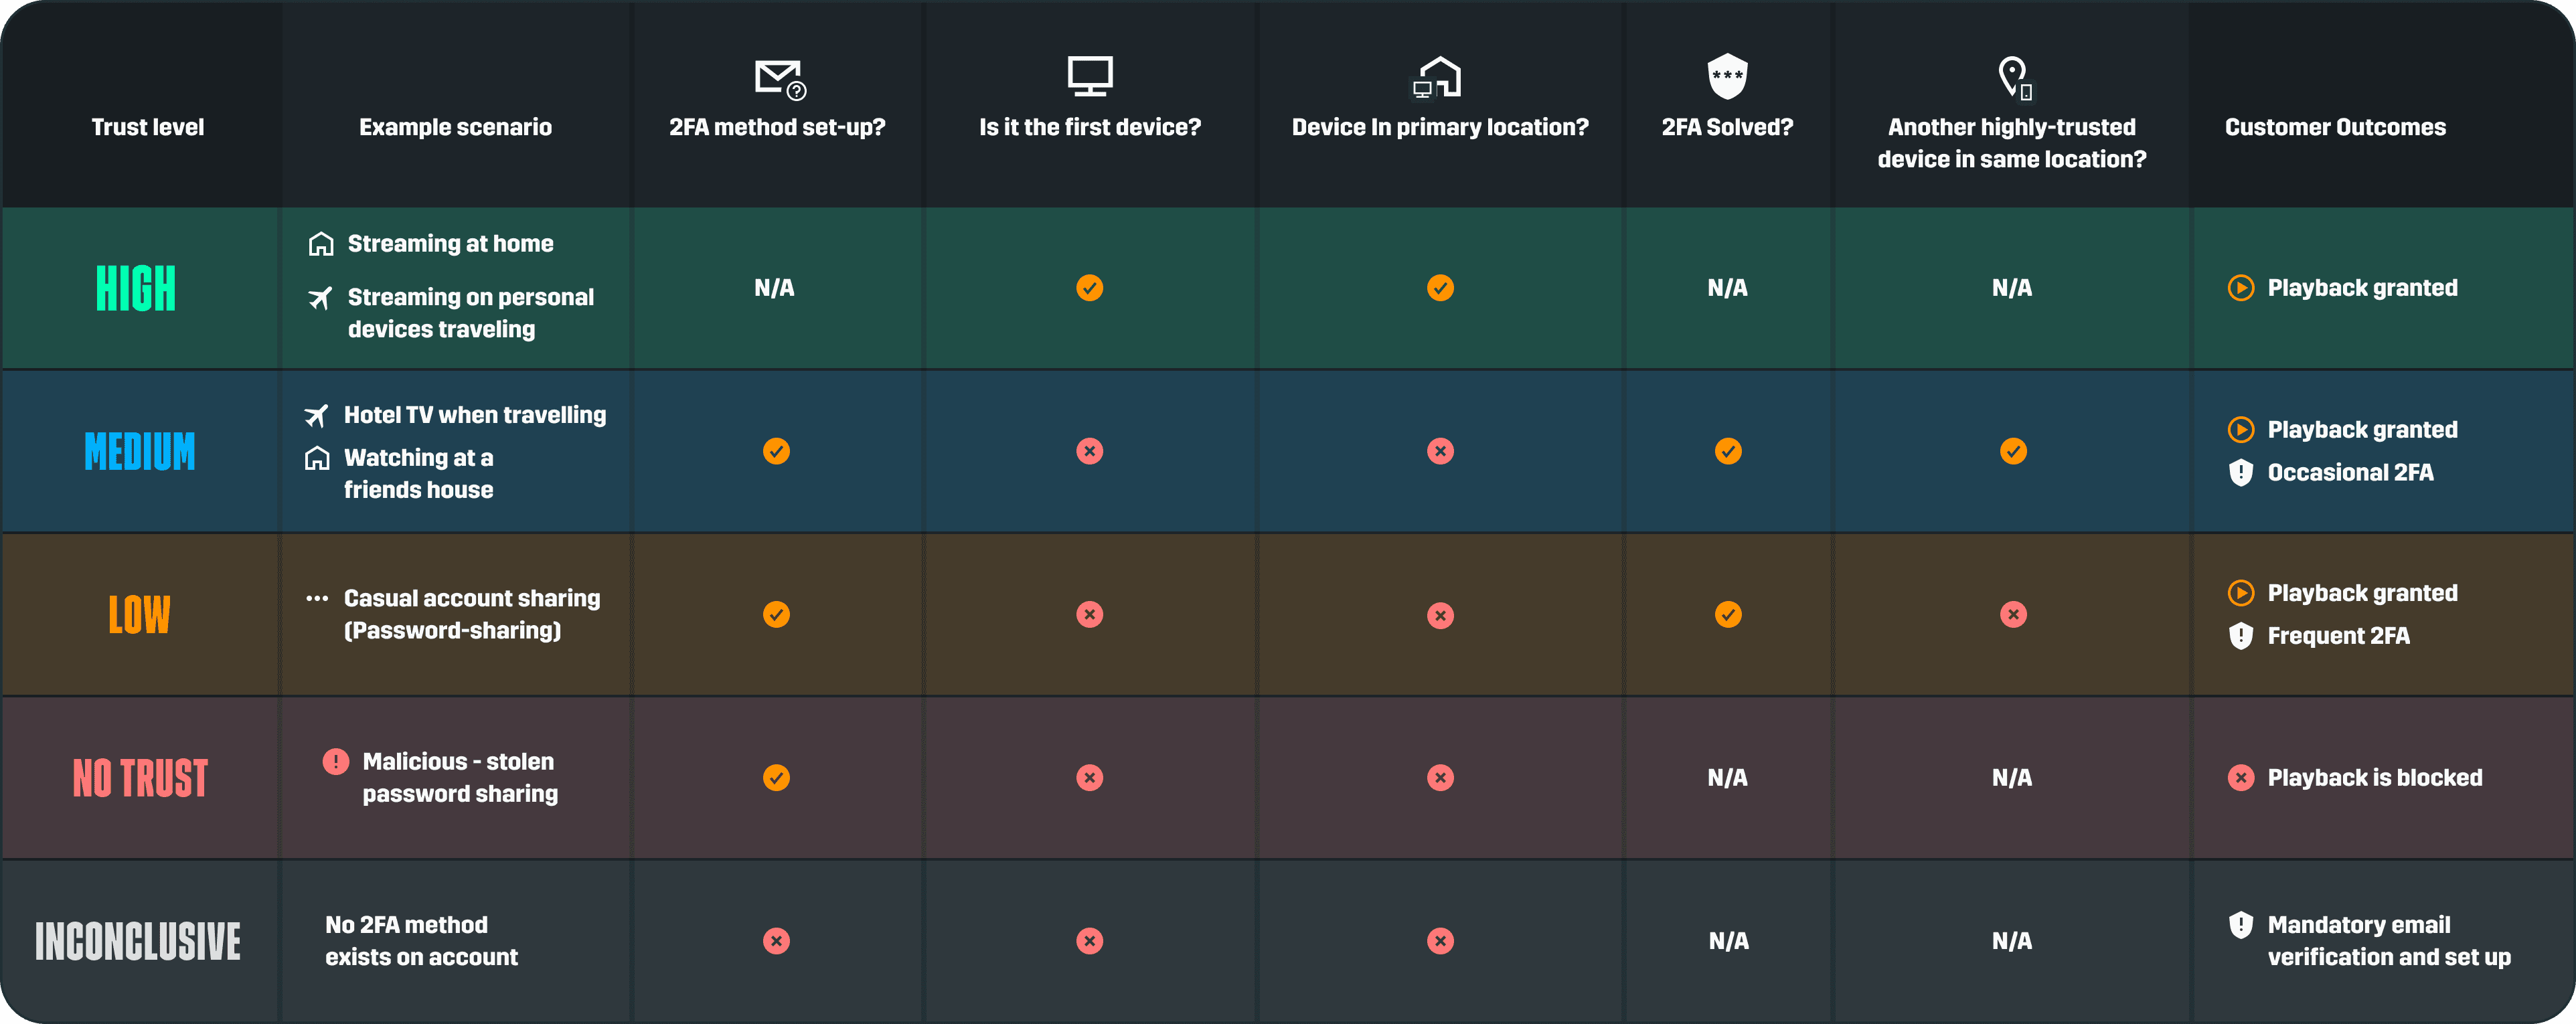Click the envelope icon above 2FA method set-up
2576x1024 pixels.
pos(779,78)
